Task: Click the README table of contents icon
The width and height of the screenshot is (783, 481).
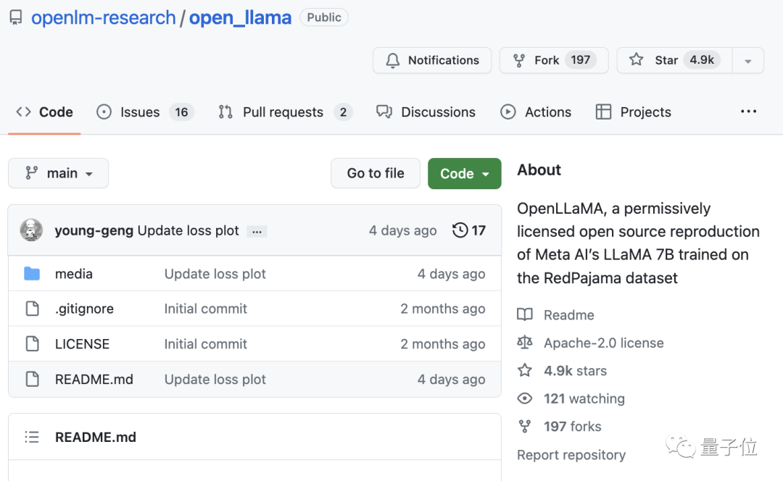Action: (32, 437)
